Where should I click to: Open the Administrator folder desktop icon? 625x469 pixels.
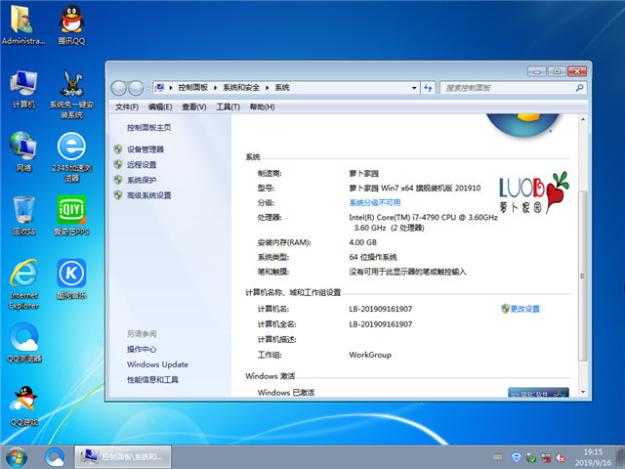23,24
